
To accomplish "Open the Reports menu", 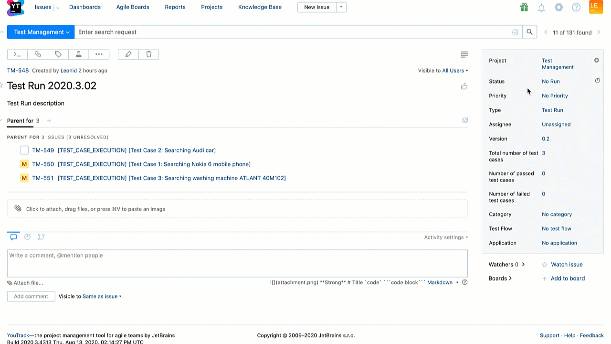I will point(175,7).
